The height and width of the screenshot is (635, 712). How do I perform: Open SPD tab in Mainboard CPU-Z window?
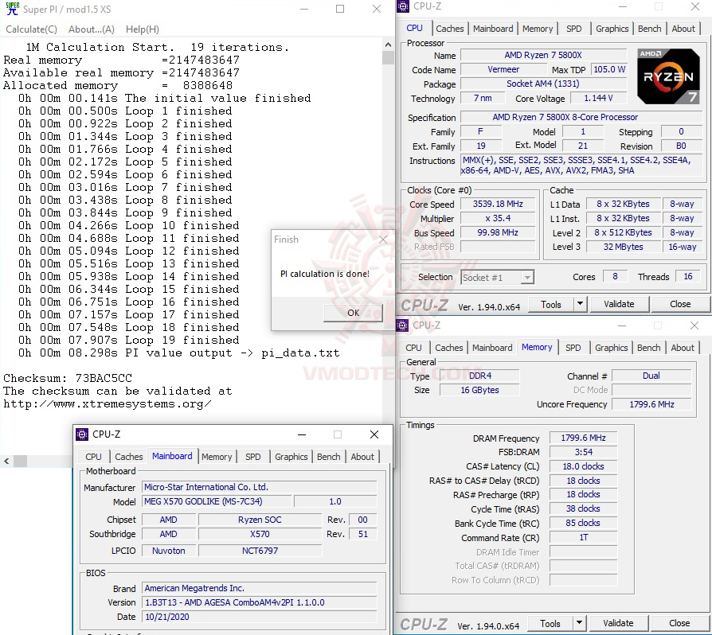click(x=253, y=457)
